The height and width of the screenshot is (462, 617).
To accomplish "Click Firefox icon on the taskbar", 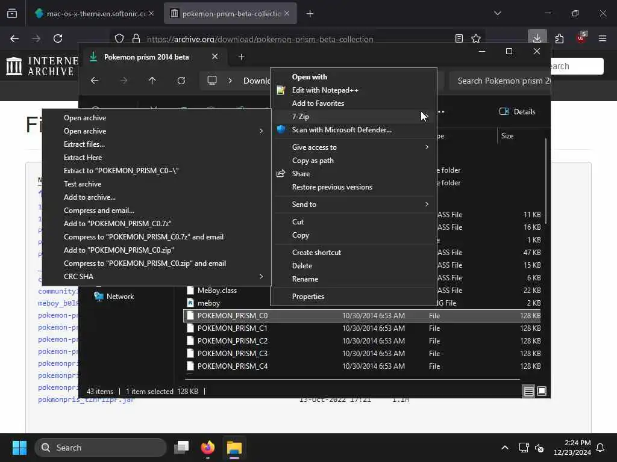I will (x=208, y=448).
